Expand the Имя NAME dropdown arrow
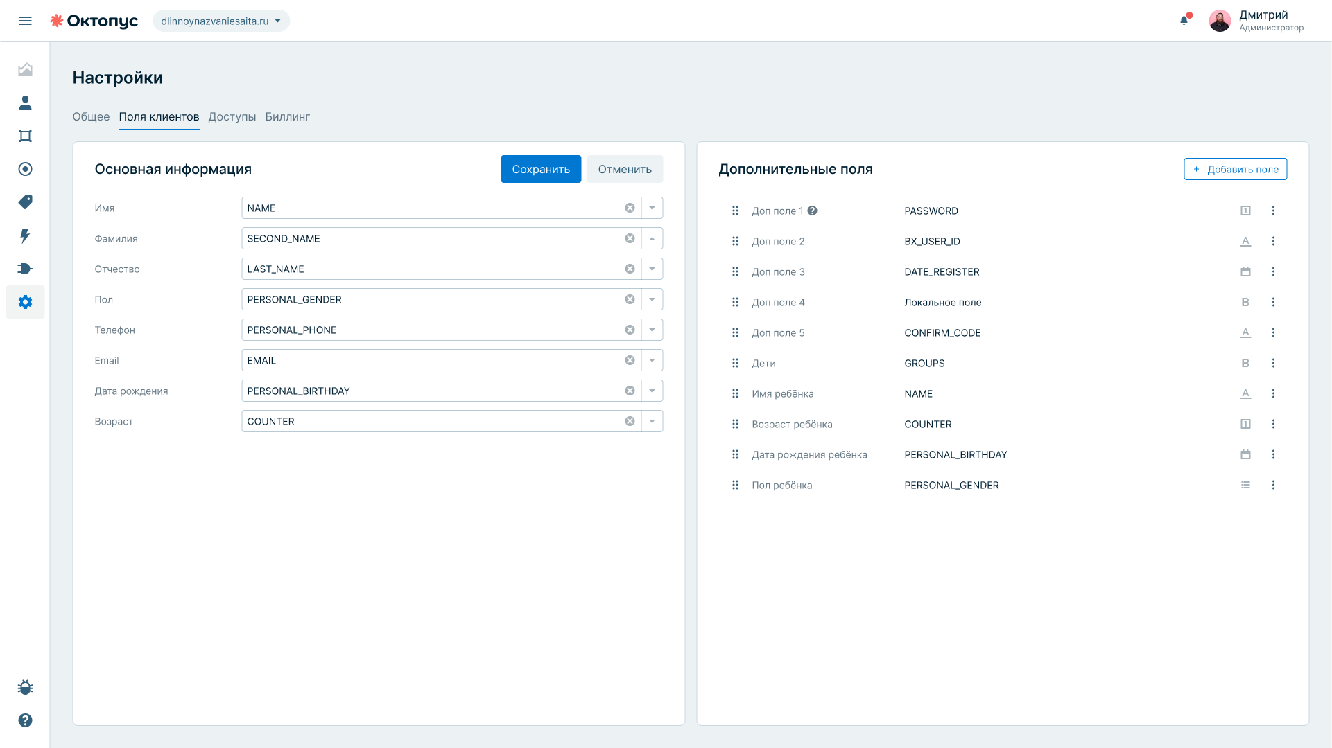Image resolution: width=1332 pixels, height=748 pixels. pos(652,208)
